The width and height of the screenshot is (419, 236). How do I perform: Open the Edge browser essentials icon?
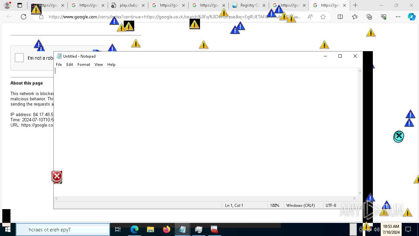click(384, 17)
